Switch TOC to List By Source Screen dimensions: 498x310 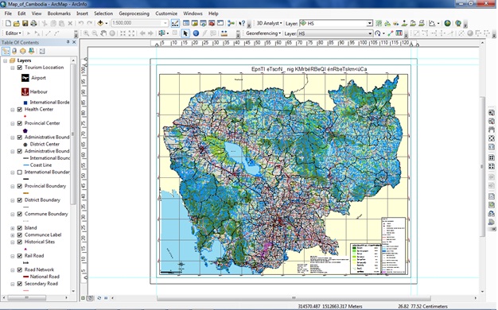[x=14, y=51]
